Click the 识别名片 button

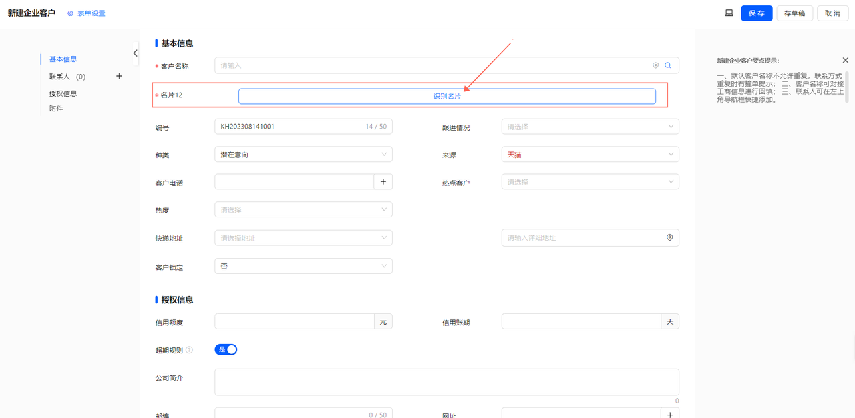[447, 96]
